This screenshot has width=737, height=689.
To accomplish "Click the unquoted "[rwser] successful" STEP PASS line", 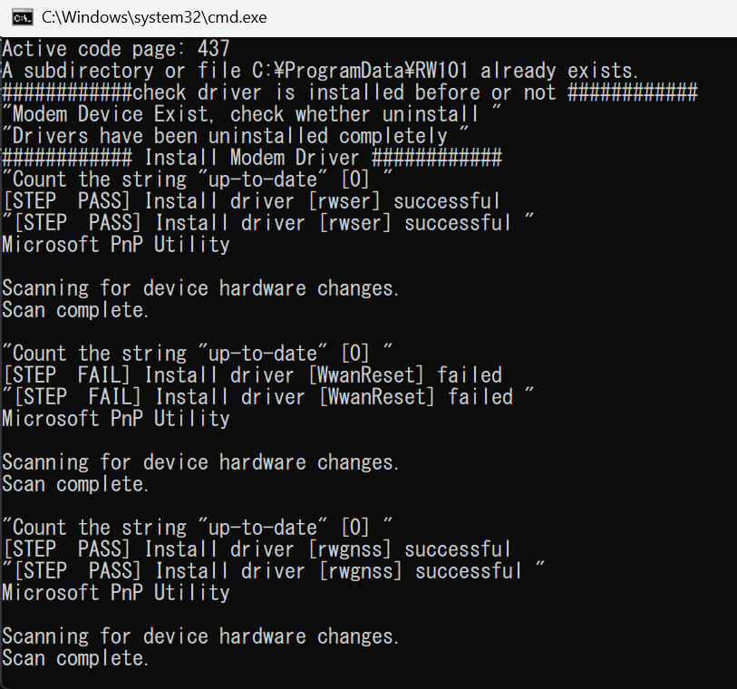I will click(x=251, y=200).
